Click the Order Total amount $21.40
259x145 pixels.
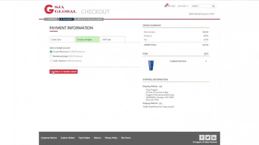tap(205, 45)
